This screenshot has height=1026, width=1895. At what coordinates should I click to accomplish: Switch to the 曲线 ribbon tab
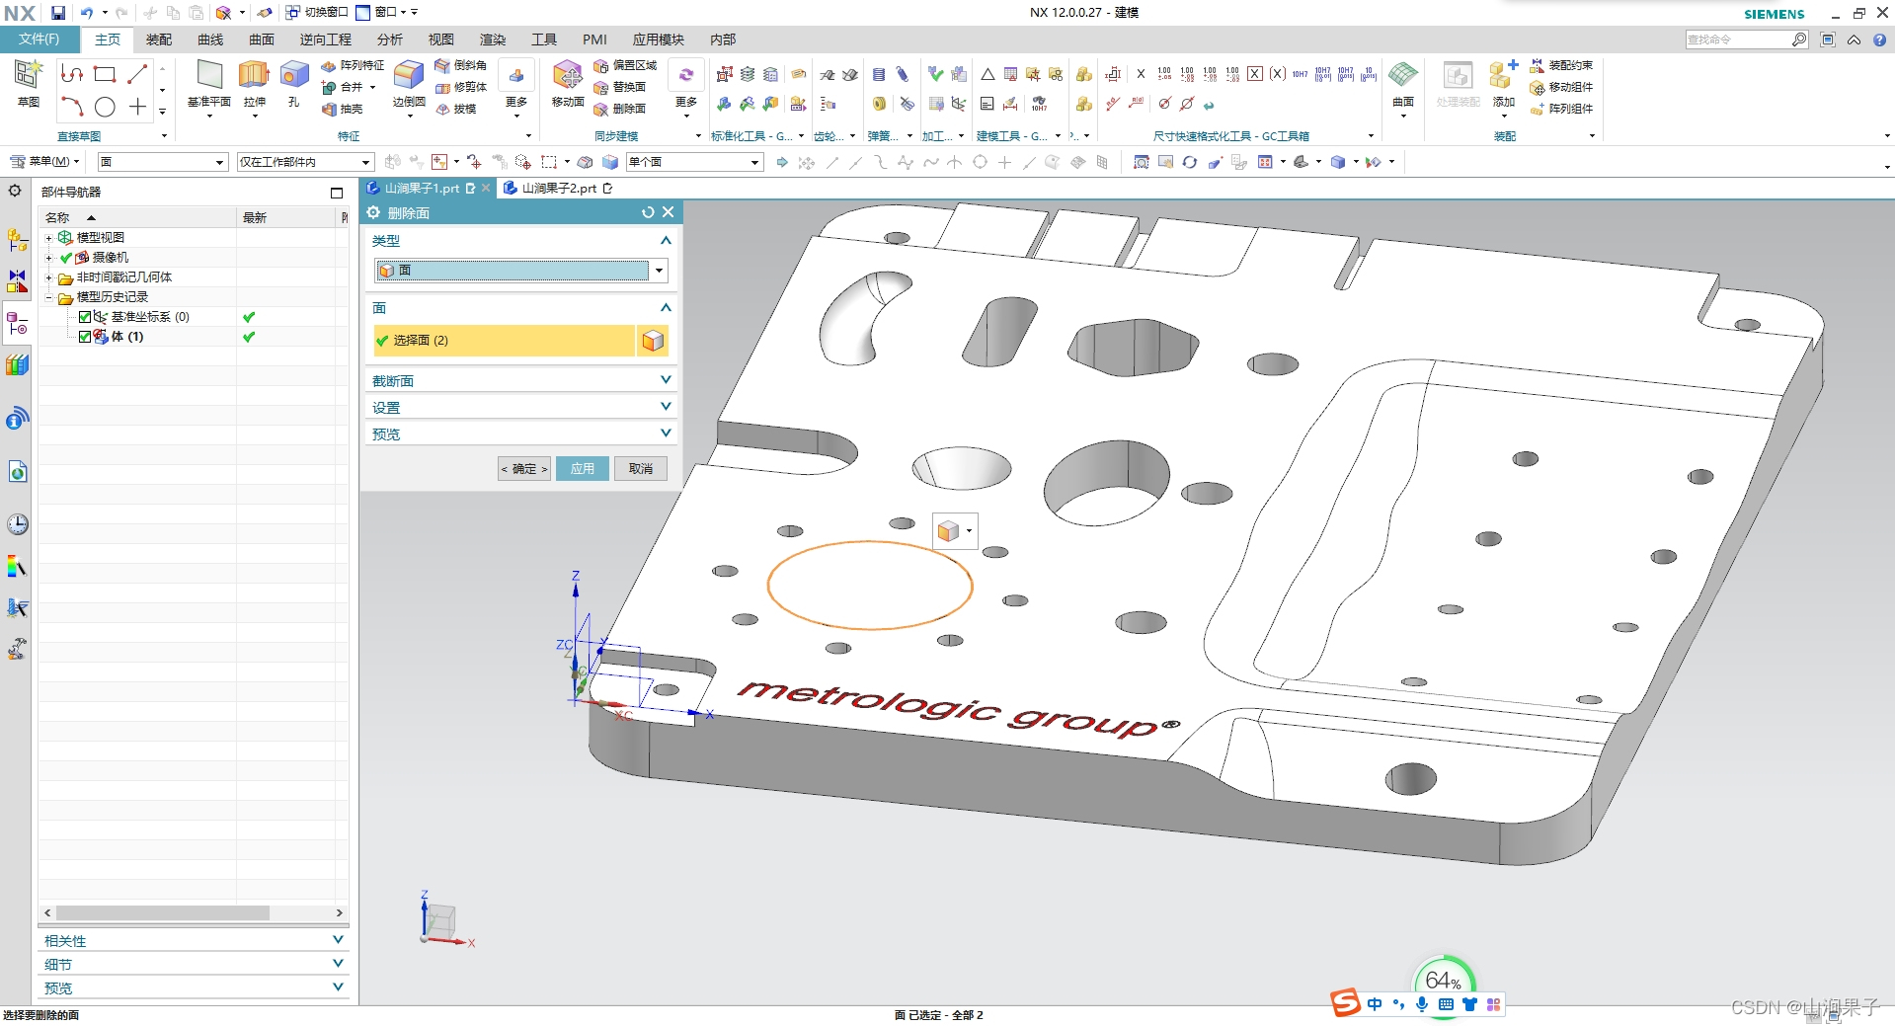pyautogui.click(x=210, y=39)
